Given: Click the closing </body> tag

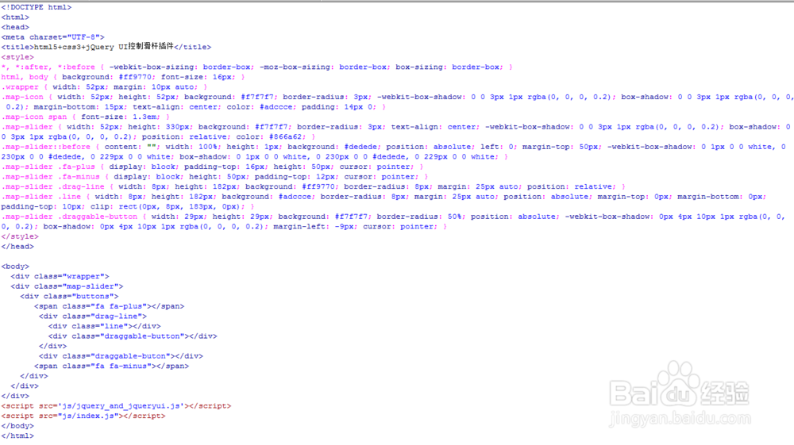Looking at the screenshot, I should pos(17,426).
